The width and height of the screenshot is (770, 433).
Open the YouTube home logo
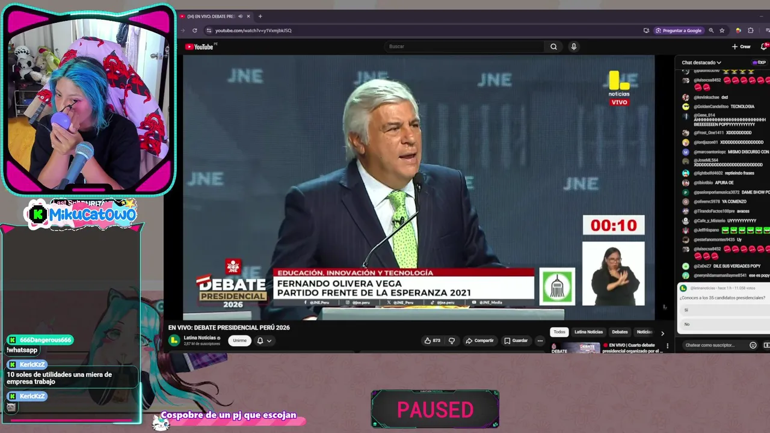pos(200,46)
